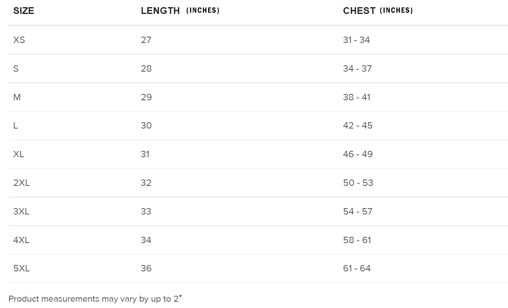Click the 4XL size label
508x308 pixels.
tap(21, 240)
